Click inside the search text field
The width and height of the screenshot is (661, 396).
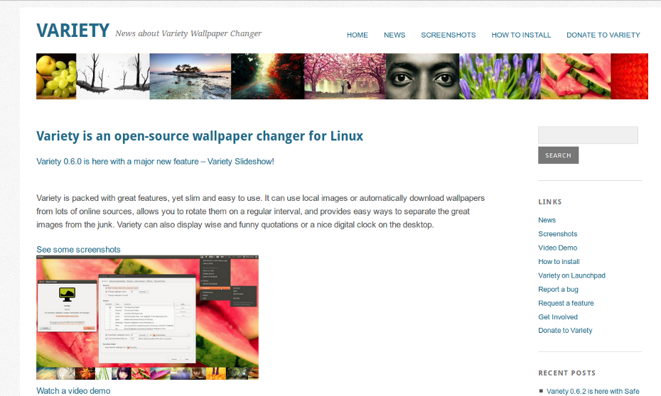(x=588, y=135)
